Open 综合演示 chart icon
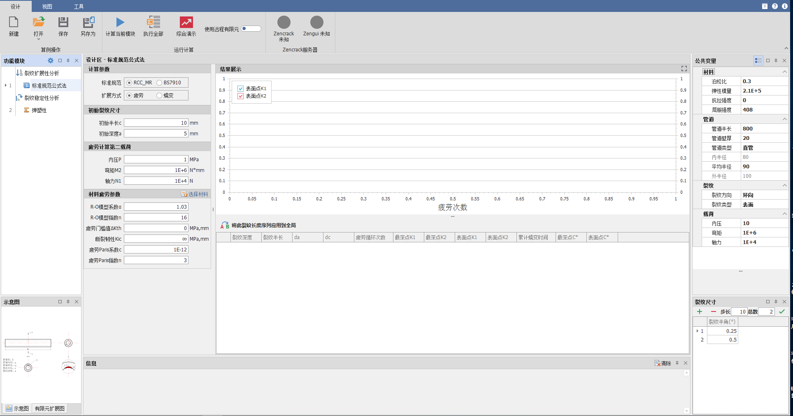This screenshot has width=793, height=416. 186,22
